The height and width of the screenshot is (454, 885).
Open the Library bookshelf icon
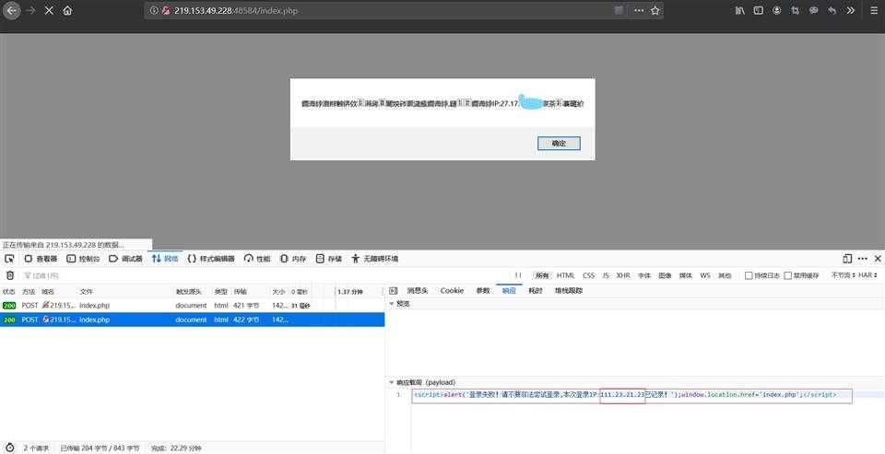740,11
